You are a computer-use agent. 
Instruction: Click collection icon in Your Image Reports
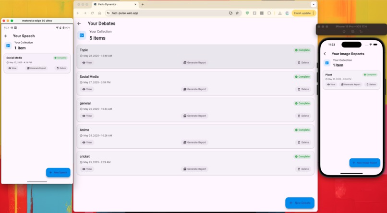click(x=327, y=63)
